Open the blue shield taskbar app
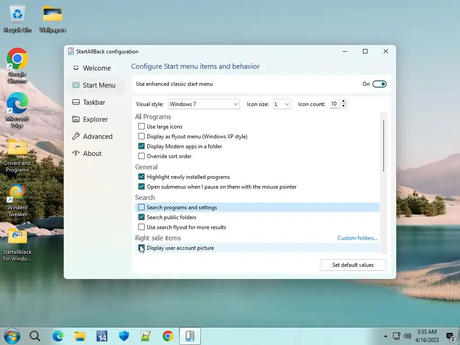This screenshot has height=345, width=460. coord(124,336)
